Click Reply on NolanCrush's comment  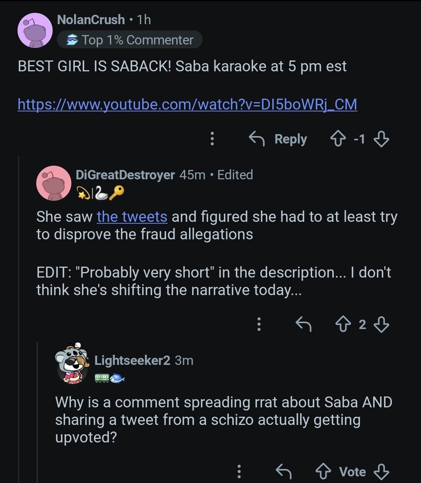pos(278,139)
